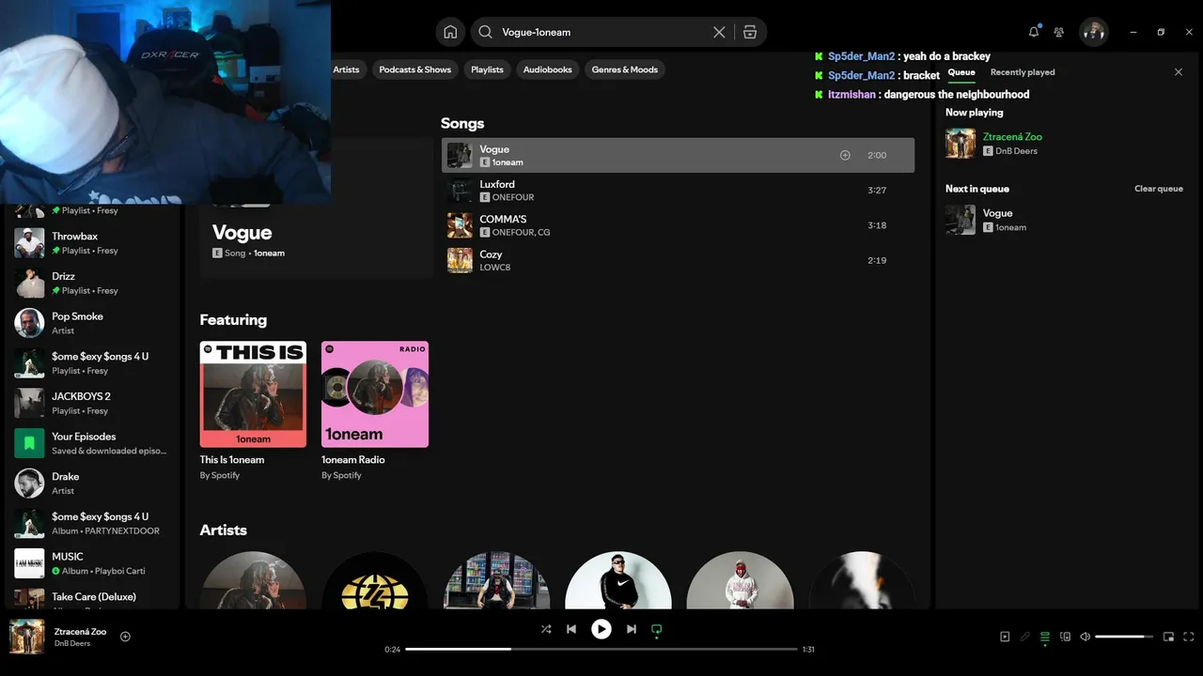The image size is (1203, 676).
Task: Open Take Care (Deluxe) album
Action: (x=91, y=598)
